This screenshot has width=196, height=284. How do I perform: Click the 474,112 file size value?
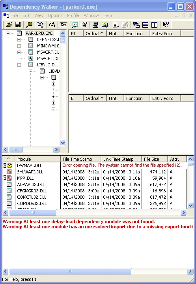158,172
